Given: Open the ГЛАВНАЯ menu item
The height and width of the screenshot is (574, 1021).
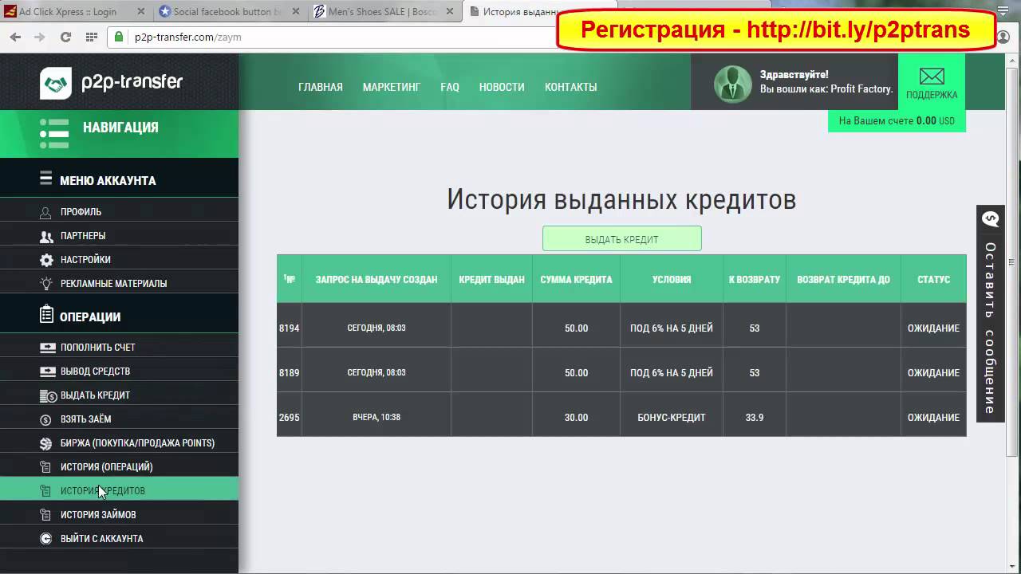Looking at the screenshot, I should pyautogui.click(x=321, y=87).
